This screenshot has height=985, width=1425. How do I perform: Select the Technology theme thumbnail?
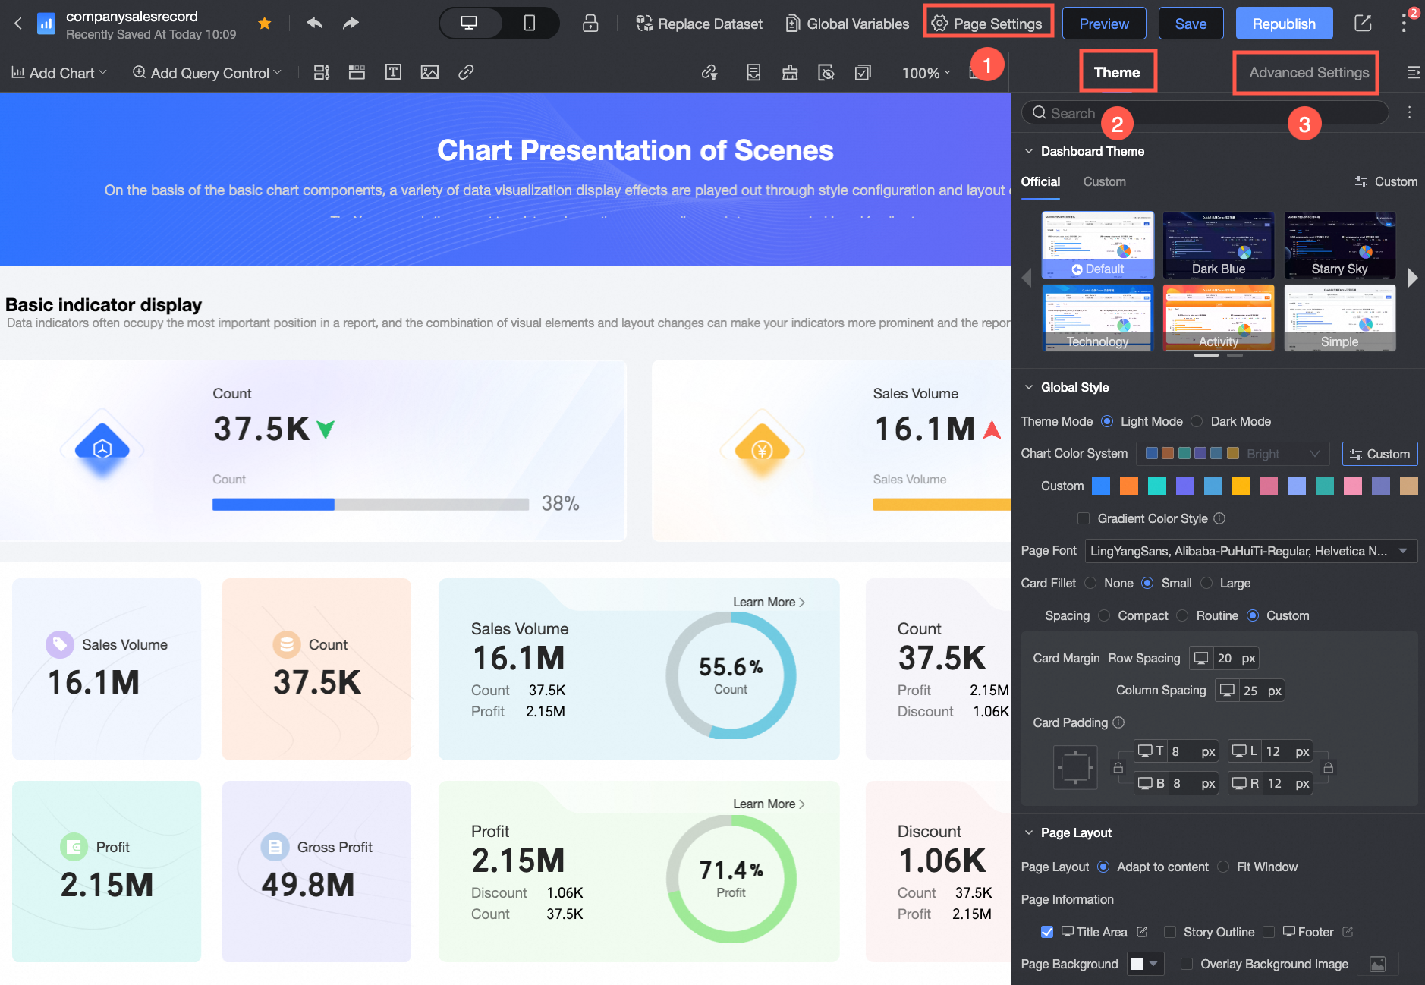point(1098,318)
